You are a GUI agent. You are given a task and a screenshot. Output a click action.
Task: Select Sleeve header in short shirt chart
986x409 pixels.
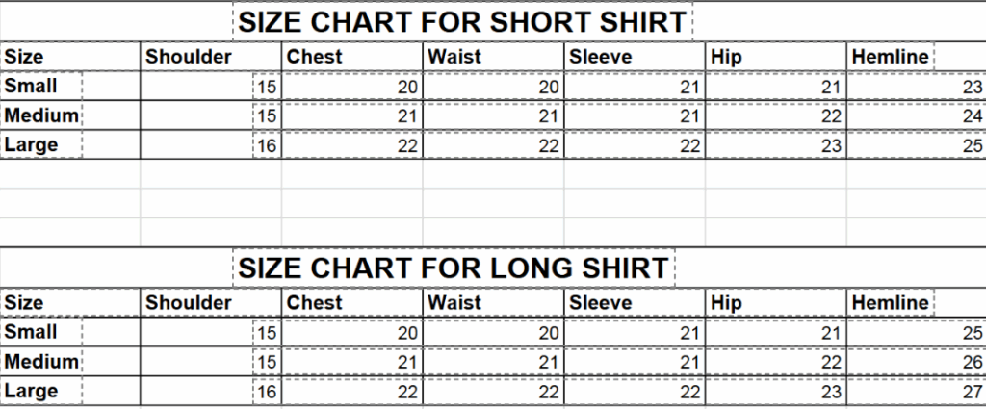pyautogui.click(x=600, y=57)
